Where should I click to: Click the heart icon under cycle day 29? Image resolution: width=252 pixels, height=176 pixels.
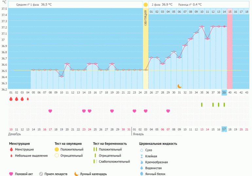[168, 111]
